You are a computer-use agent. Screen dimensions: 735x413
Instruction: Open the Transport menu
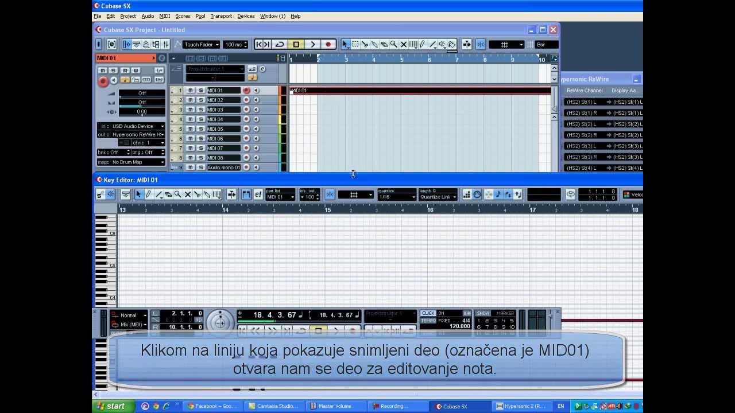[x=221, y=16]
